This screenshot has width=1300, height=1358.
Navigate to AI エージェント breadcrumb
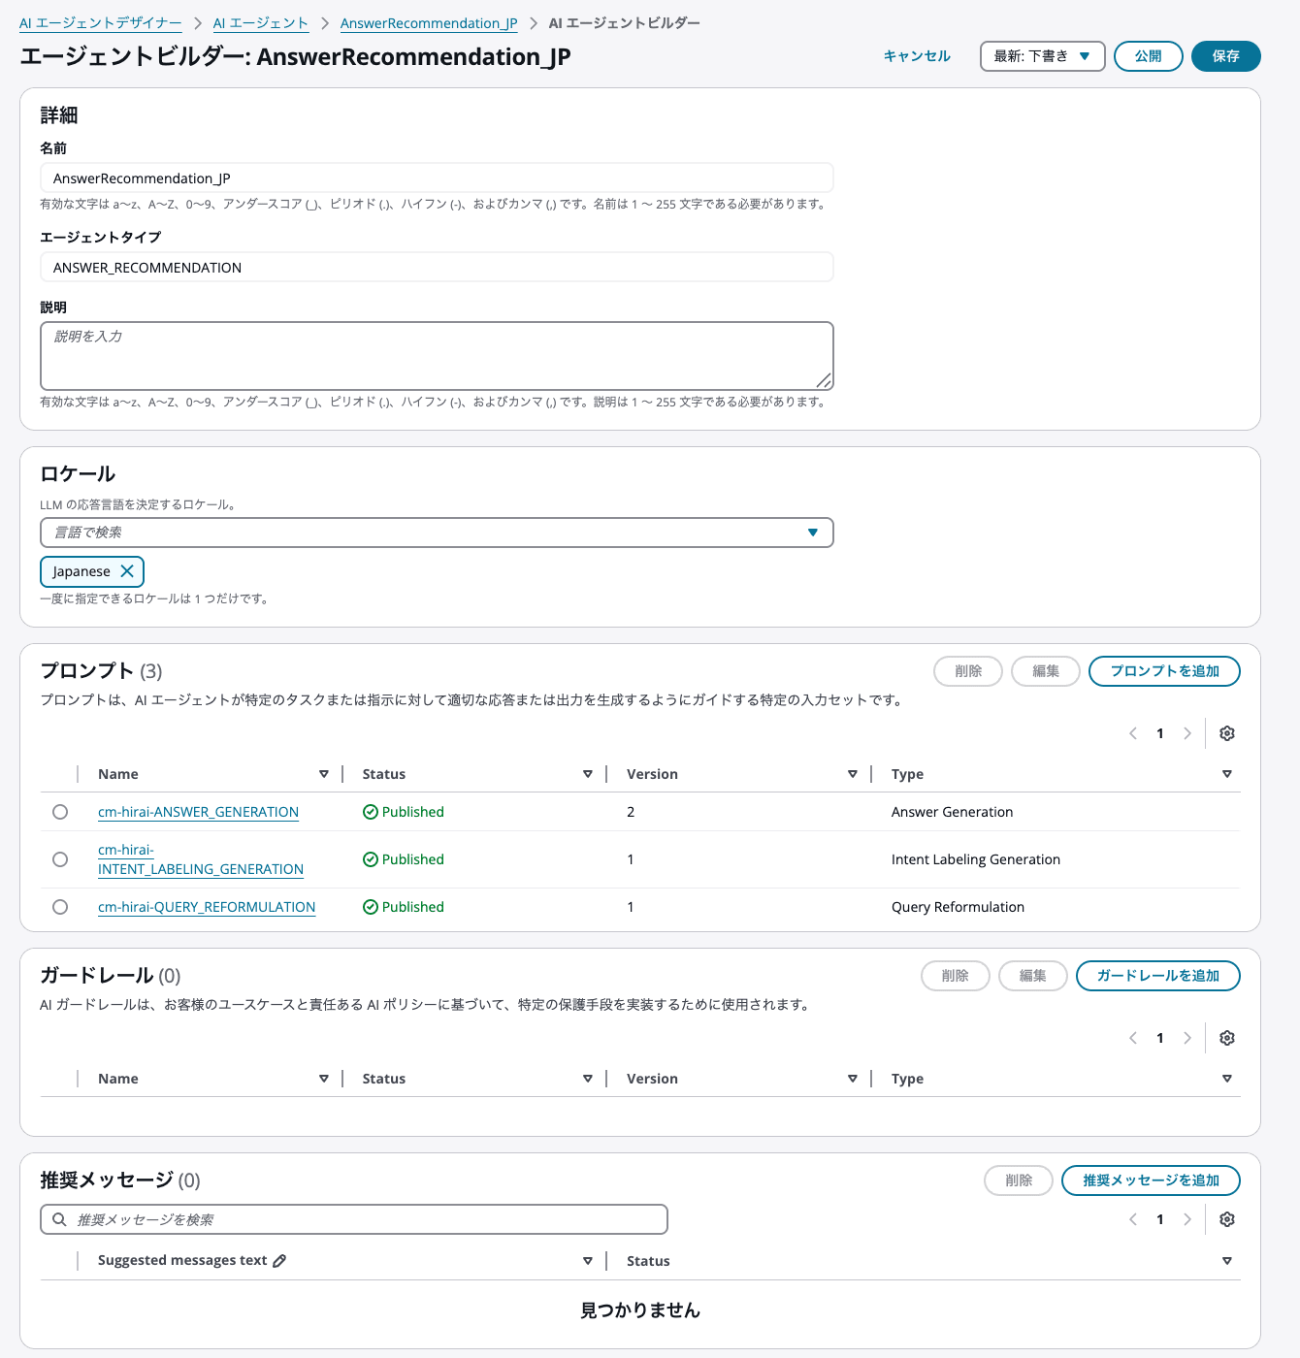point(260,23)
